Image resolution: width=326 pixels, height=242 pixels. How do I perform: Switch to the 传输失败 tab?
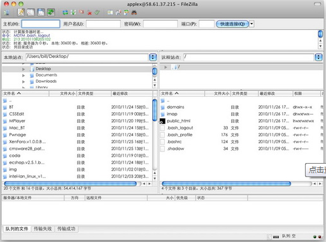click(43, 229)
